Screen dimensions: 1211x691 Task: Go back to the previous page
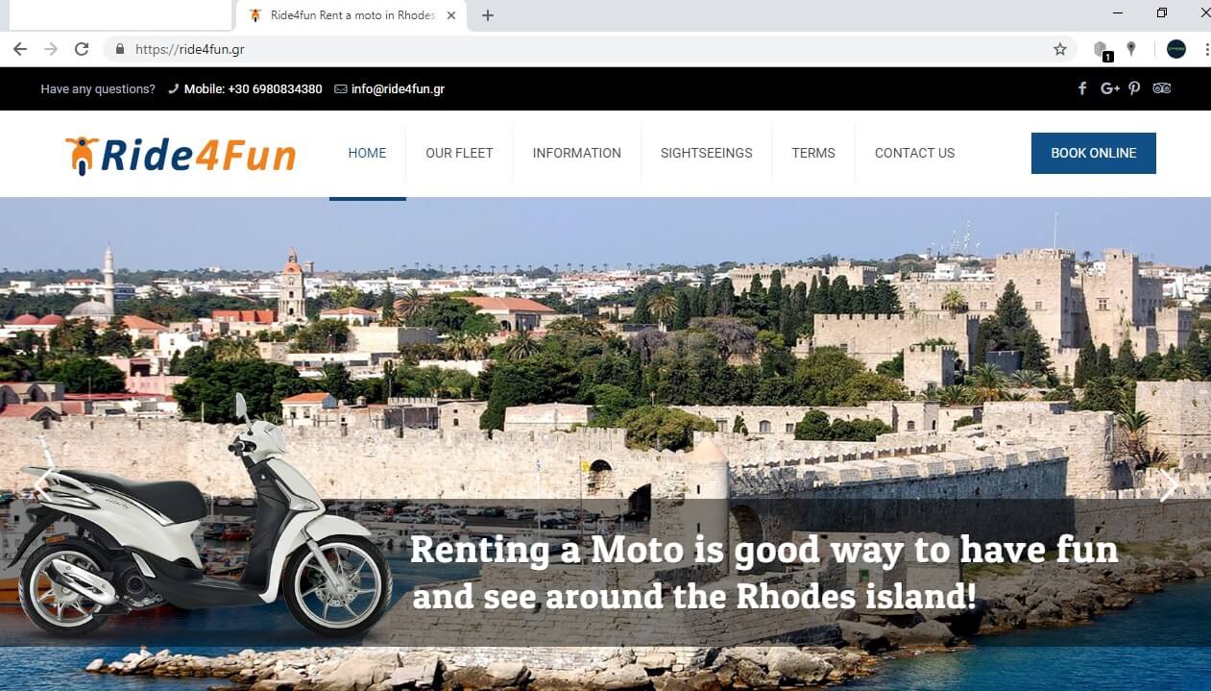click(20, 49)
